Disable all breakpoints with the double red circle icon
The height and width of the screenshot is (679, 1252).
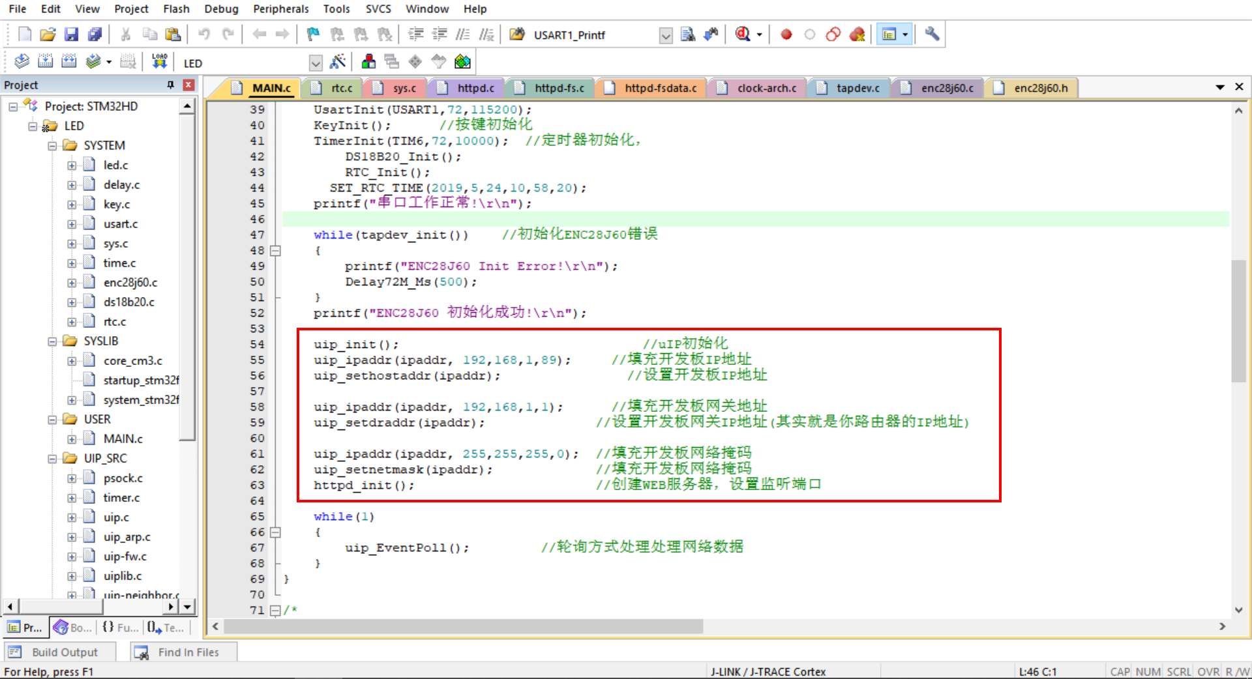(833, 35)
